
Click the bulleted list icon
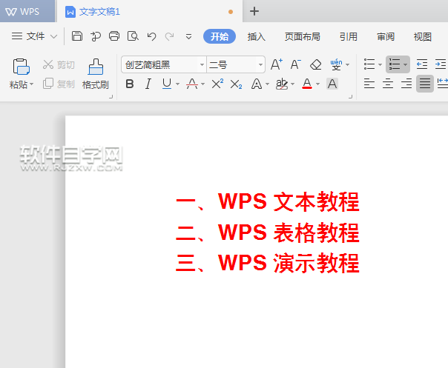(369, 64)
